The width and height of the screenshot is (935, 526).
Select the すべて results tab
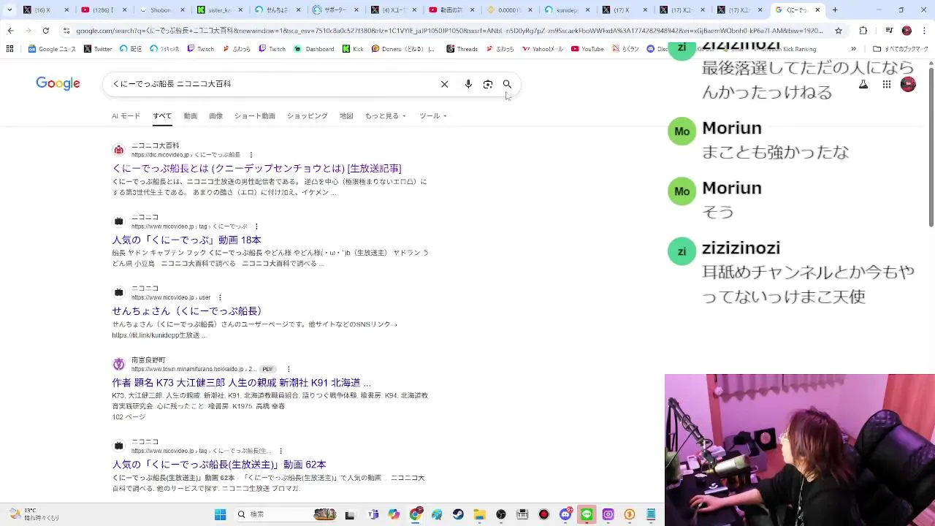click(x=162, y=115)
